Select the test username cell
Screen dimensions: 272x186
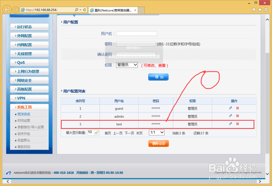[x=119, y=124]
